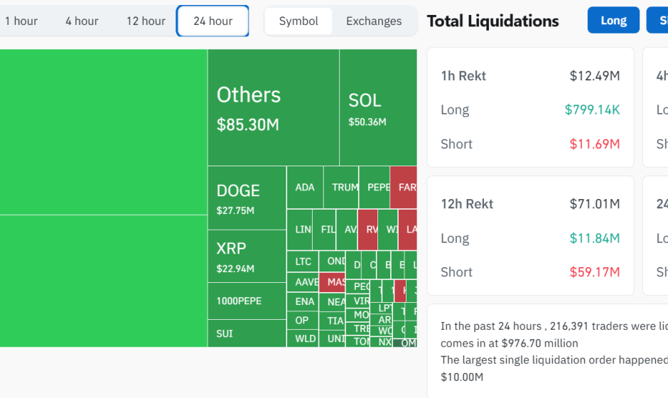This screenshot has width=668, height=398.
Task: Select the SOL $50.36M heatmap tile
Action: click(x=377, y=108)
